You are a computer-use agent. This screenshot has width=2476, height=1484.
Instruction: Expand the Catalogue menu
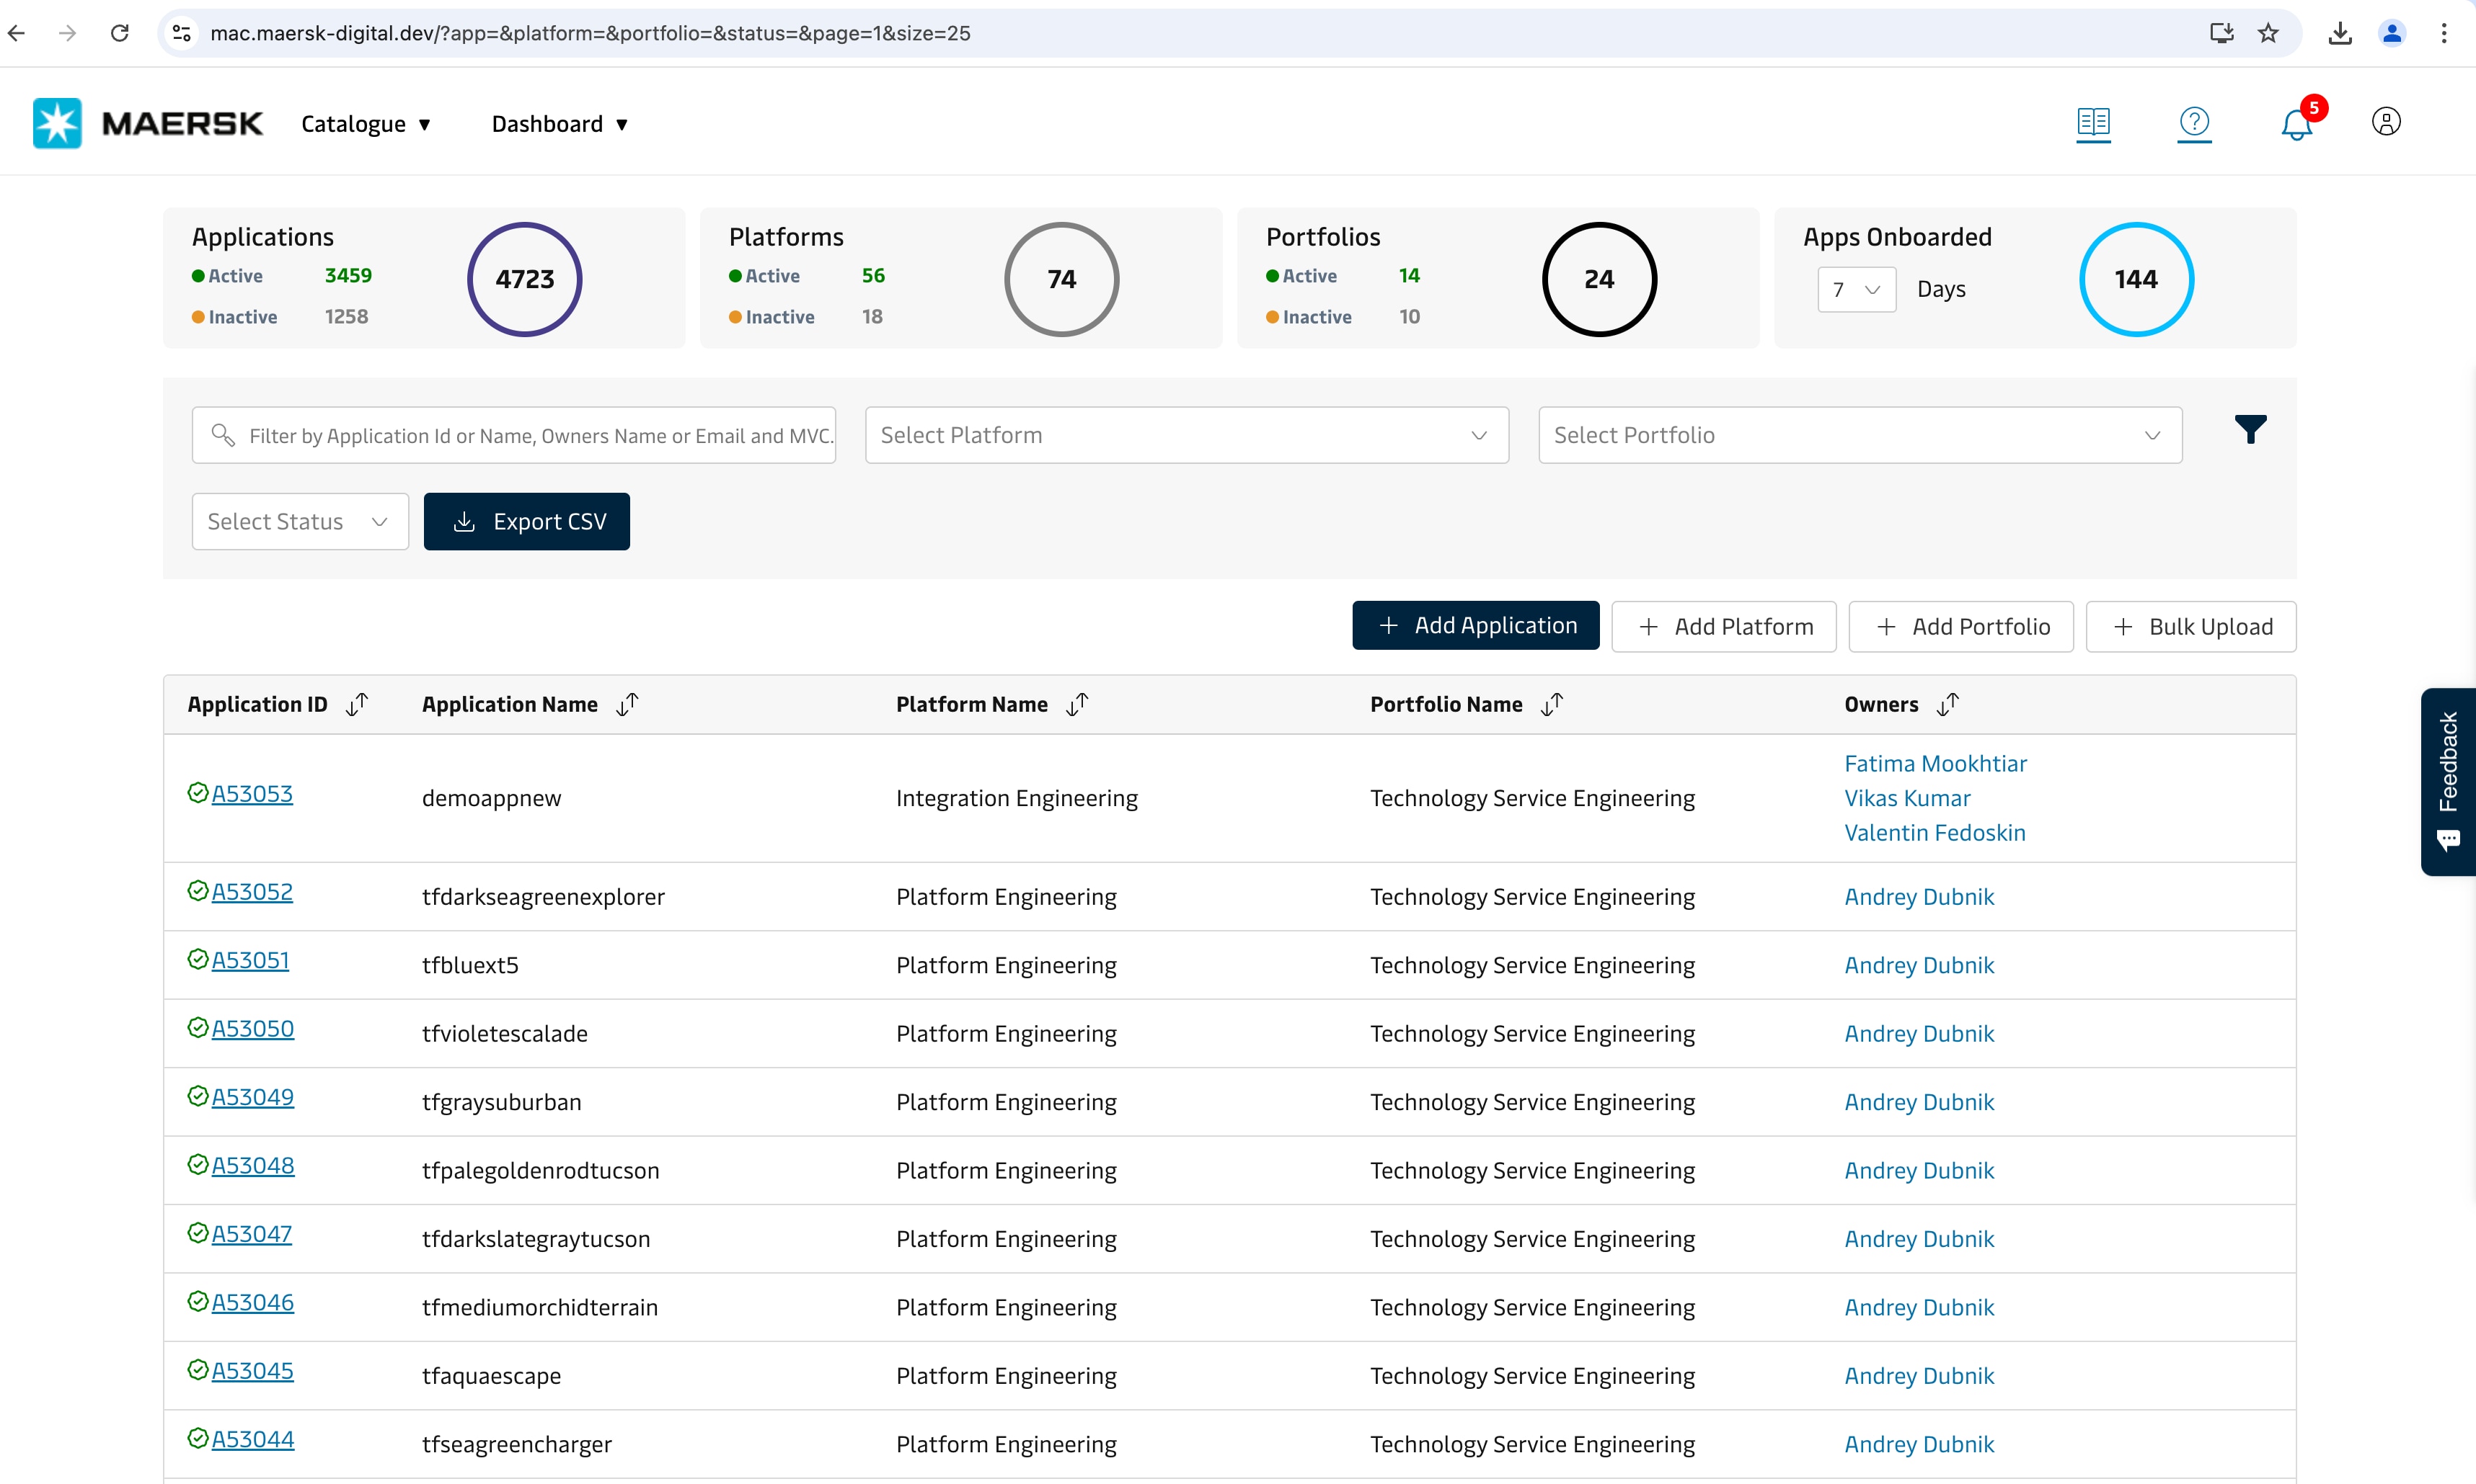point(366,124)
